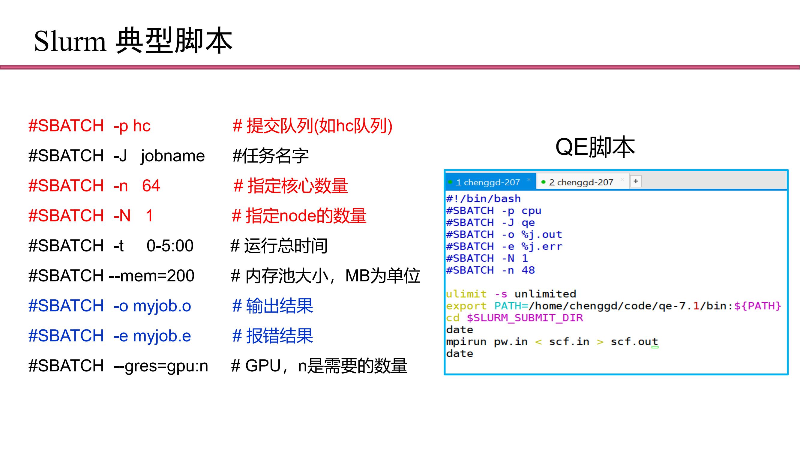
Task: Close the first chenggd-207 tab
Action: tap(529, 179)
